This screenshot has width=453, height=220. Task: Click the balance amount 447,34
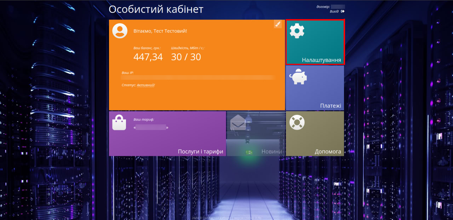(x=148, y=57)
